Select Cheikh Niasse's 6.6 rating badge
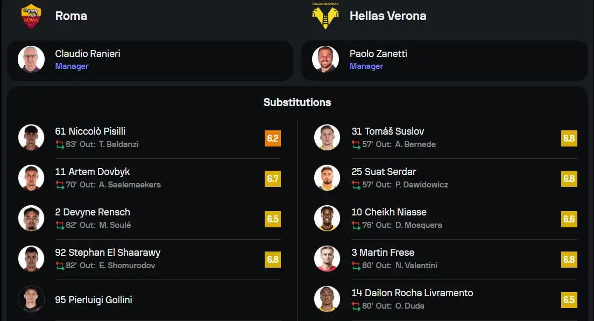594x321 pixels. [x=569, y=219]
